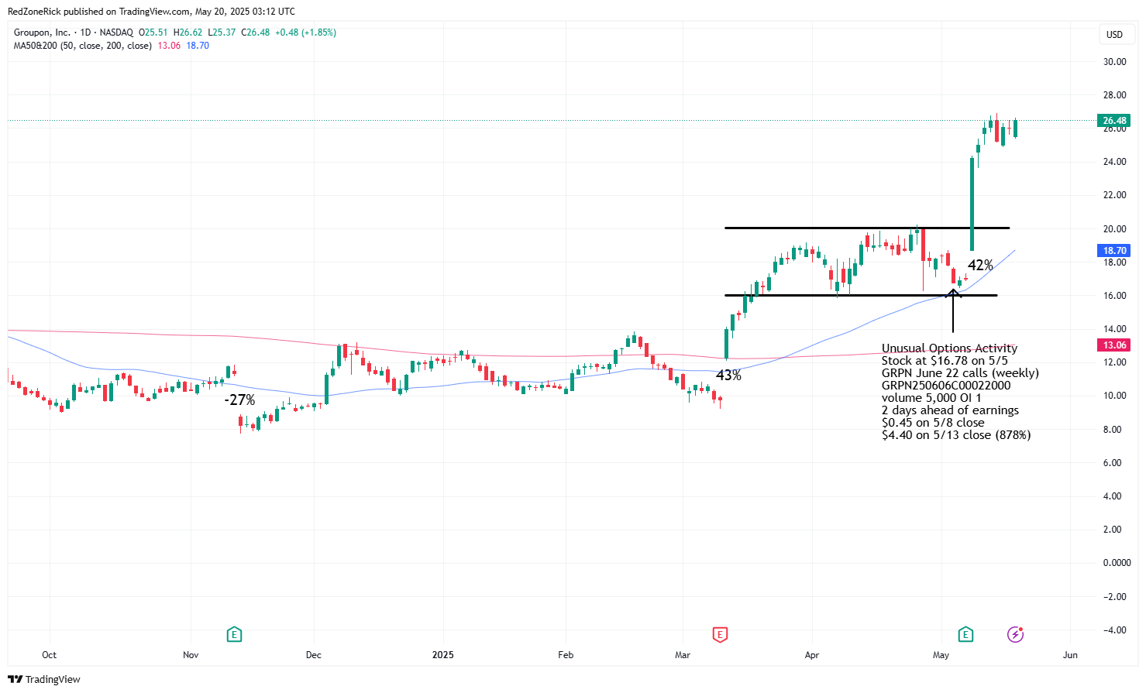1146x693 pixels.
Task: Open the USD currency selector
Action: tap(1114, 34)
